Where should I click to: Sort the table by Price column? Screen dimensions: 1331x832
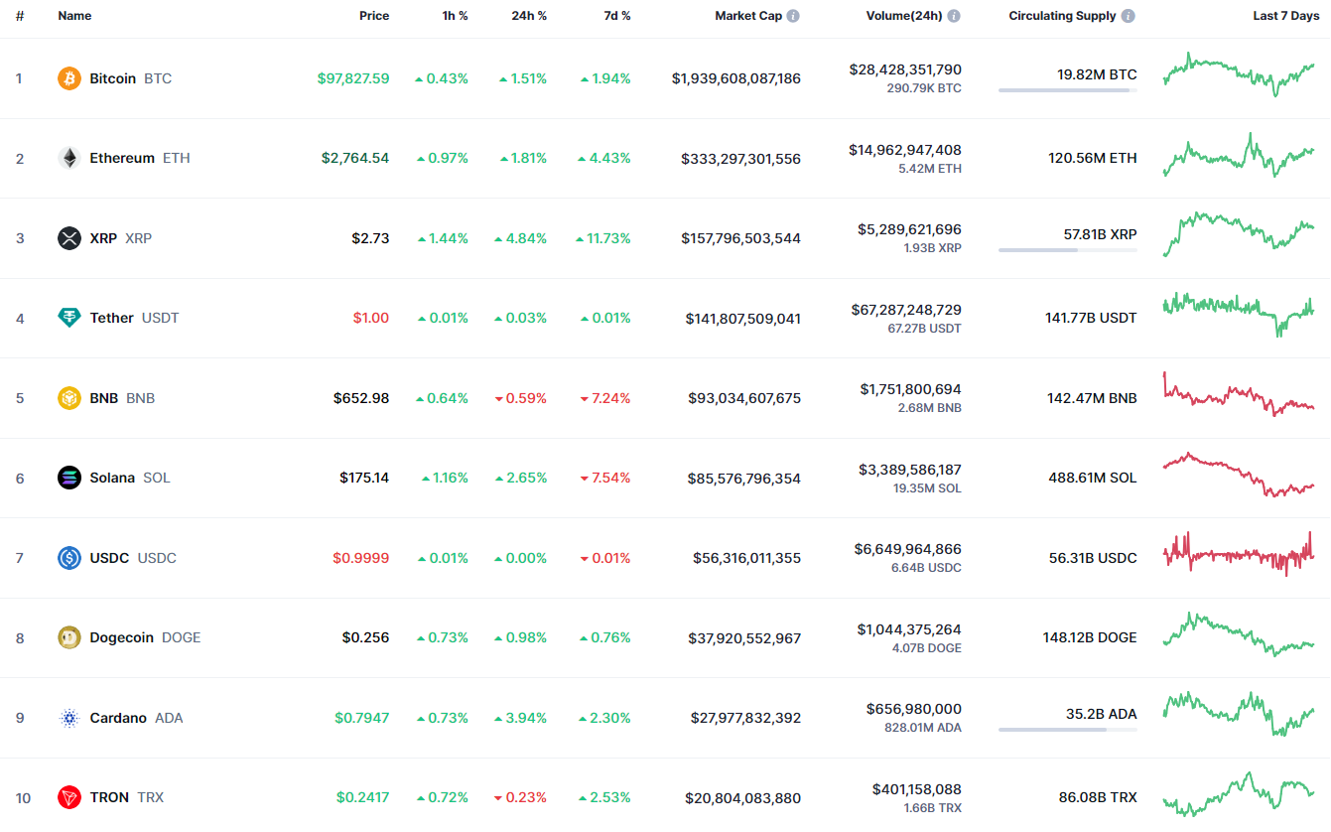374,16
